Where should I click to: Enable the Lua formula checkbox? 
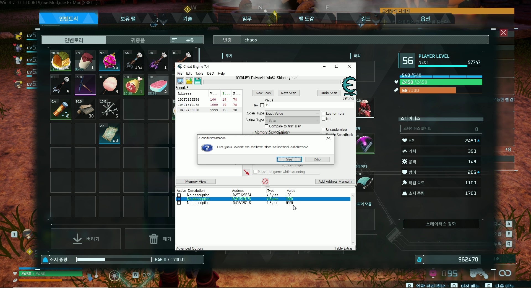tap(323, 114)
